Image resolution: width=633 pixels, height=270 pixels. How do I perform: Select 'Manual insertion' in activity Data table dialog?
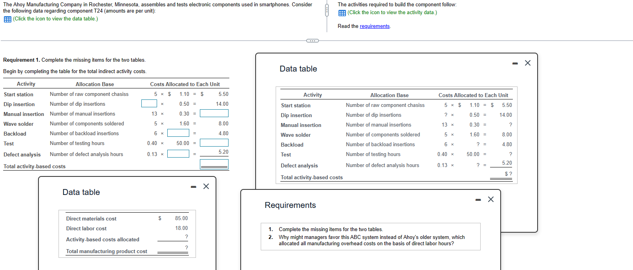(301, 125)
